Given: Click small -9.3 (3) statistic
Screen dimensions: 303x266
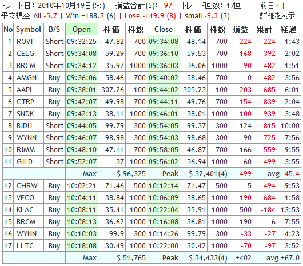Looking at the screenshot, I should click(x=207, y=16).
